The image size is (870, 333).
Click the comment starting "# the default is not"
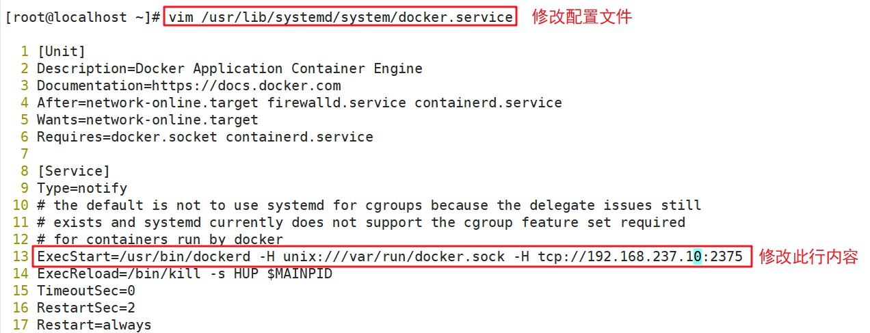coord(369,205)
